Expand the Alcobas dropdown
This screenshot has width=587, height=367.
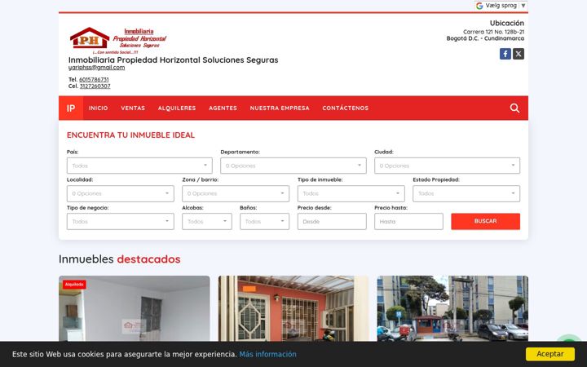(x=207, y=221)
